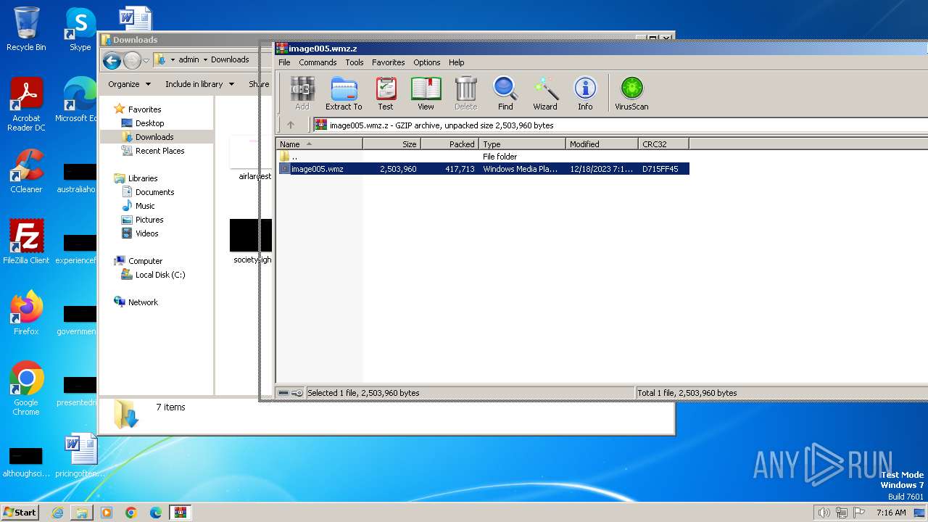Click the Start button
The height and width of the screenshot is (522, 928).
tap(20, 512)
